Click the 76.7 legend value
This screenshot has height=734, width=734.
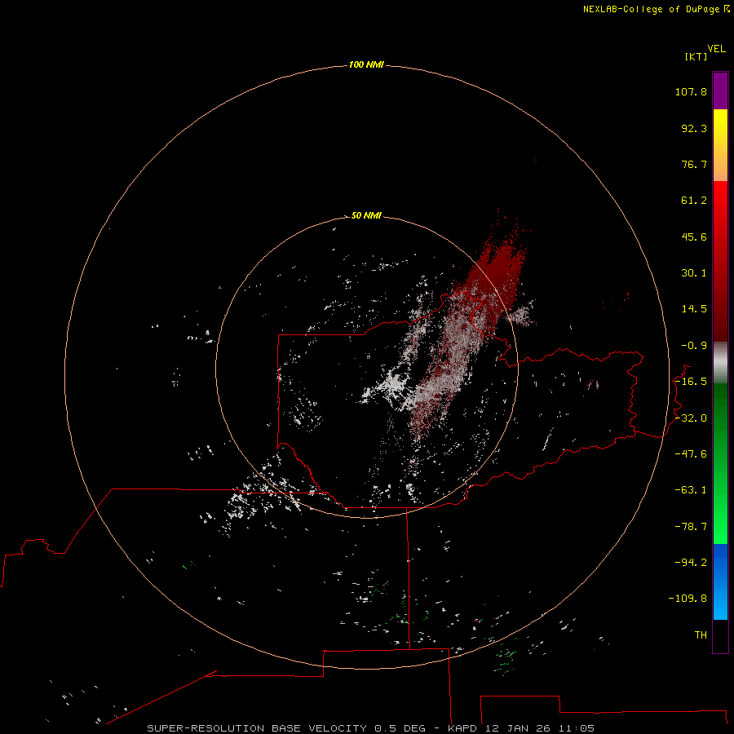coord(694,164)
